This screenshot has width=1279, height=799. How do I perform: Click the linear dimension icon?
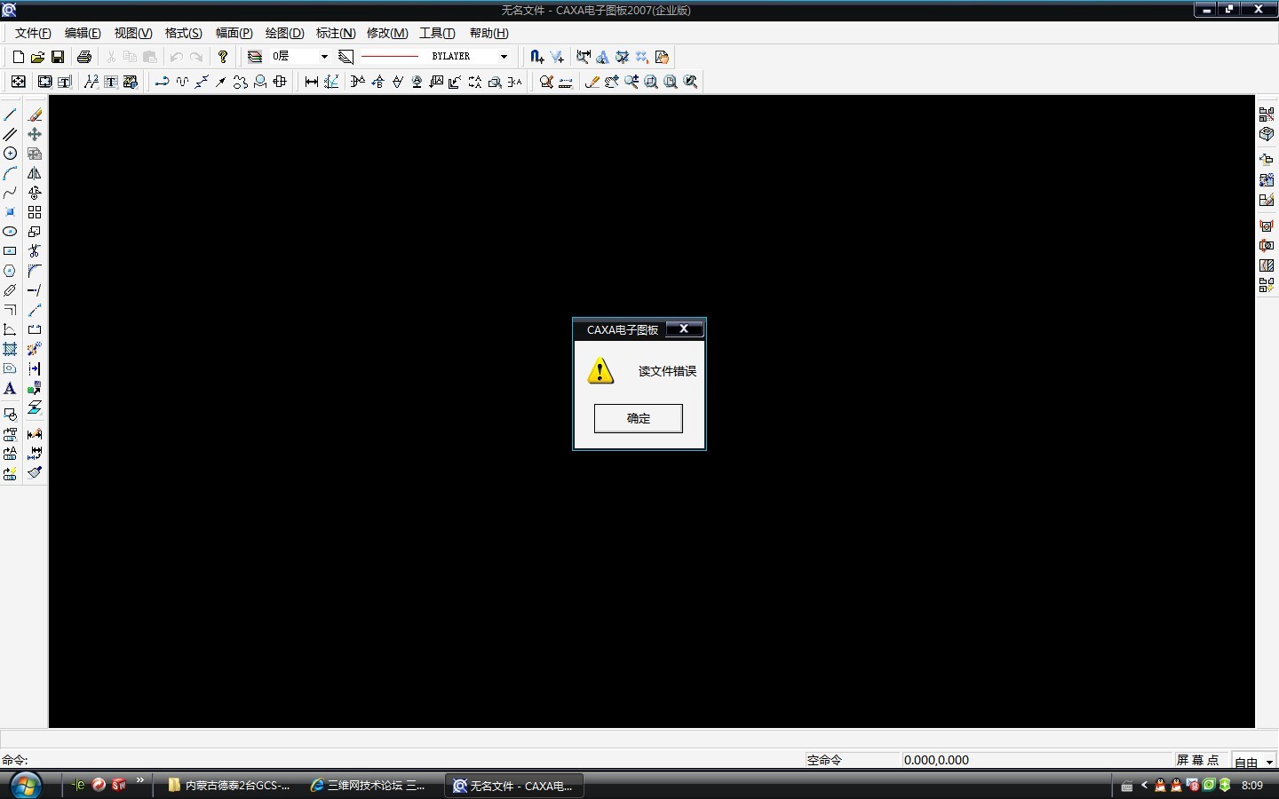click(x=312, y=82)
